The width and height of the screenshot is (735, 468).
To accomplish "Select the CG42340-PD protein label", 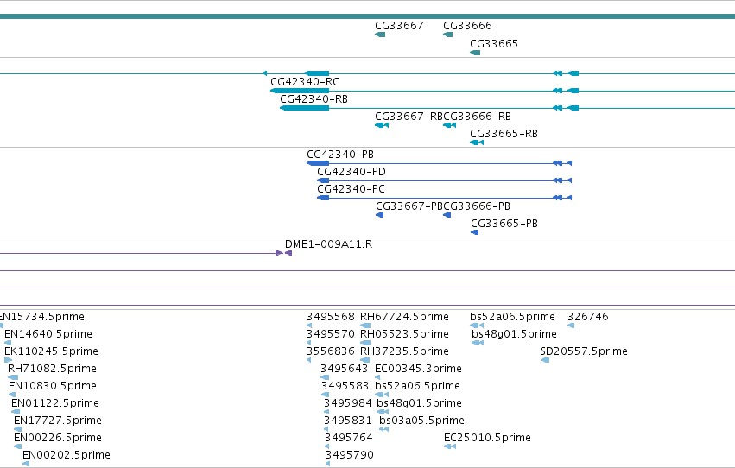I will click(352, 172).
